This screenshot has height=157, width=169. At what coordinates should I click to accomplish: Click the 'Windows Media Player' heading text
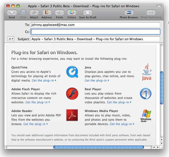click(101, 111)
